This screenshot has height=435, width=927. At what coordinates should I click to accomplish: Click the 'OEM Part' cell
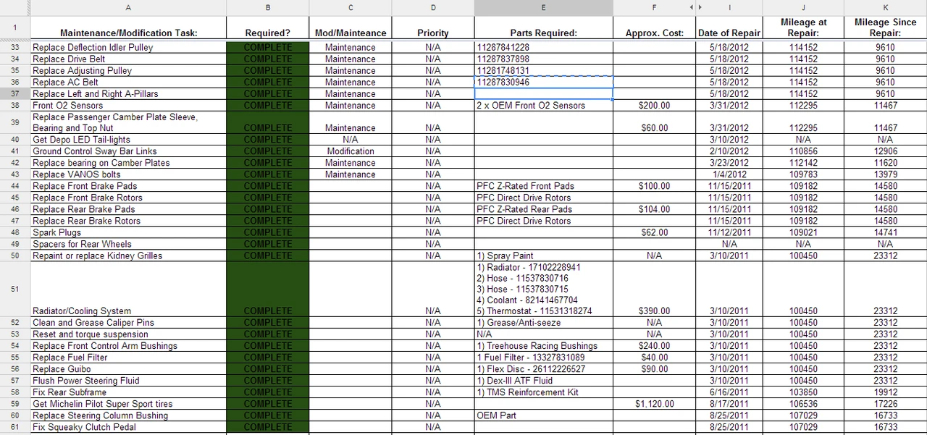(x=544, y=415)
